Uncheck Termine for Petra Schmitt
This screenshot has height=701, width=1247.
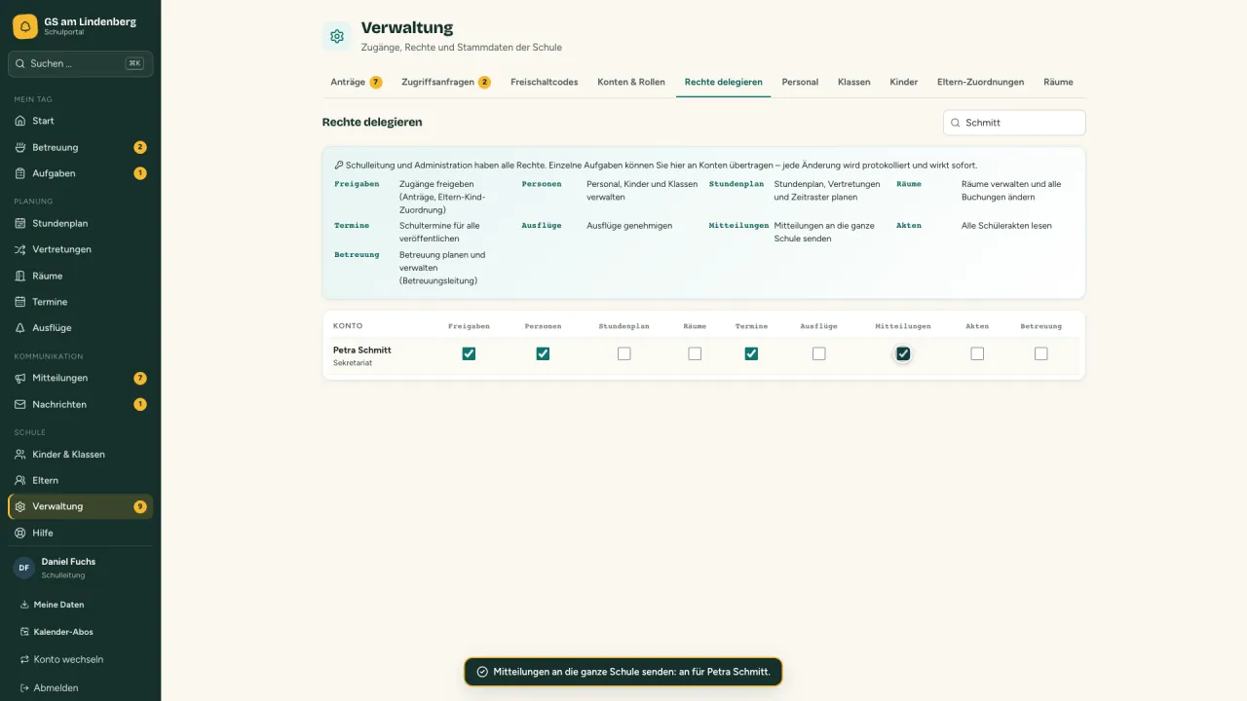pyautogui.click(x=751, y=353)
